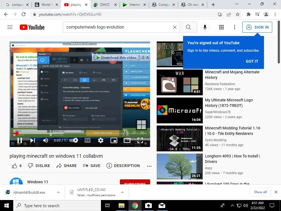Switch to the DMOZ tab
The image size is (281, 211).
pos(105,5)
